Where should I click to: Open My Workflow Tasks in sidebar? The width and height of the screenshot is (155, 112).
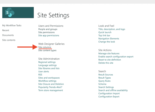tap(12, 25)
